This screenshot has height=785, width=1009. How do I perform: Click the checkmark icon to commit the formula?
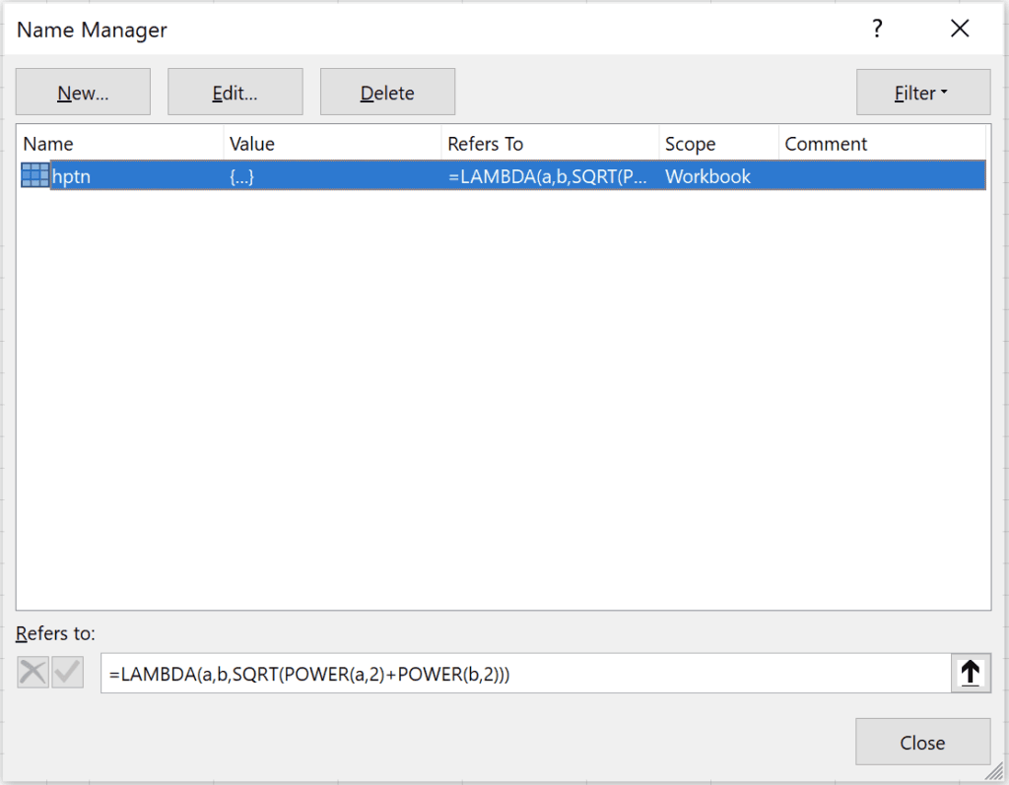67,673
